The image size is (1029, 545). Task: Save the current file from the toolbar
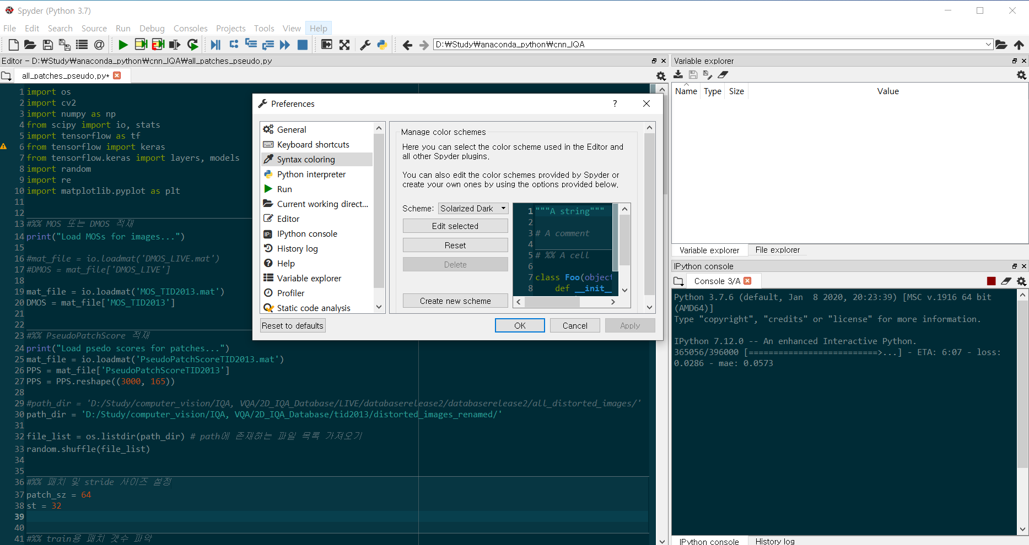tap(48, 45)
